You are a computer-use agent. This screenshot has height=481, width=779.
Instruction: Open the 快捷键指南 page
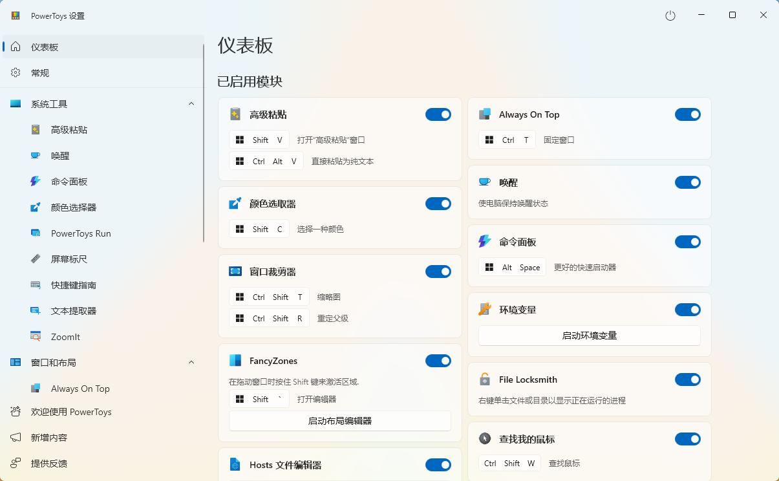click(103, 285)
